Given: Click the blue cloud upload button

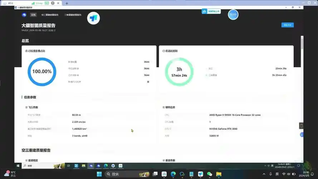Looking at the screenshot, I should (x=211, y=11).
